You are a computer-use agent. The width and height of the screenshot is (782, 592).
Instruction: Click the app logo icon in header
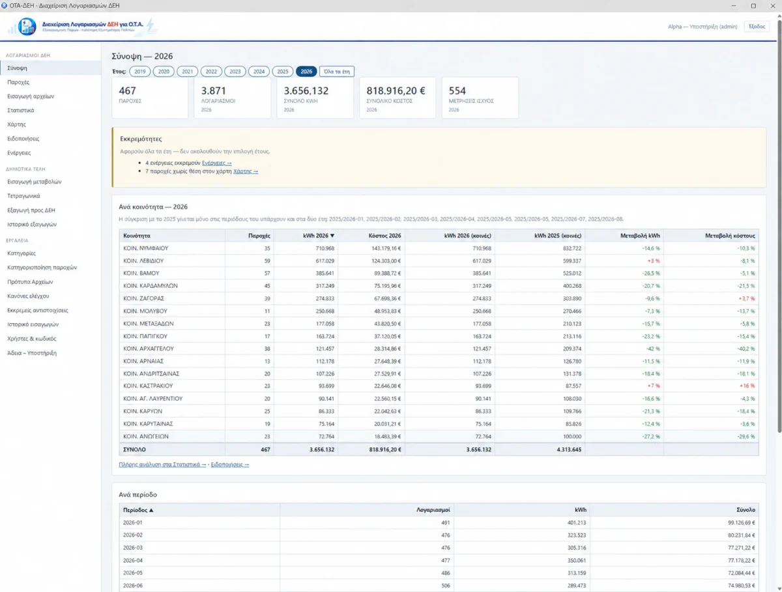tap(27, 27)
